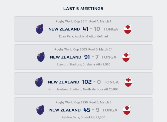Image resolution: width=167 pixels, height=122 pixels.
Task: Click Tonga flag in 102-0 match
Action: tap(128, 82)
